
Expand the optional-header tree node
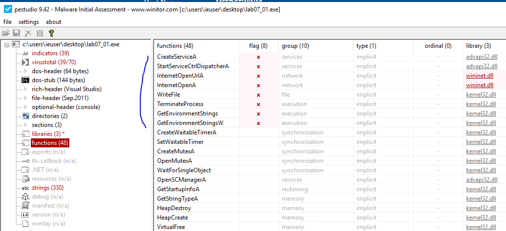pos(25,107)
